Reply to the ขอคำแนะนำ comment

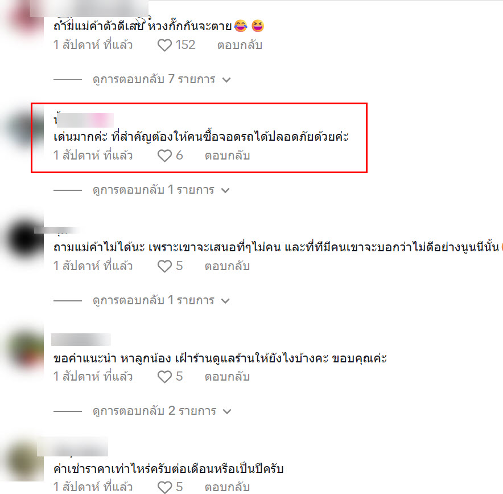pos(227,377)
